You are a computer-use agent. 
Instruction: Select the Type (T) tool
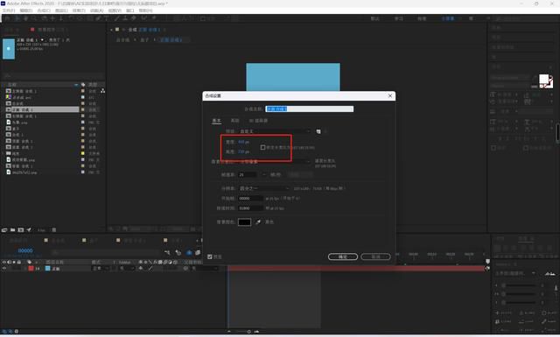(x=107, y=18)
